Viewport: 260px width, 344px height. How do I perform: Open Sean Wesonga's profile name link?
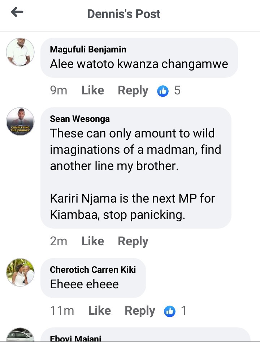(x=80, y=119)
